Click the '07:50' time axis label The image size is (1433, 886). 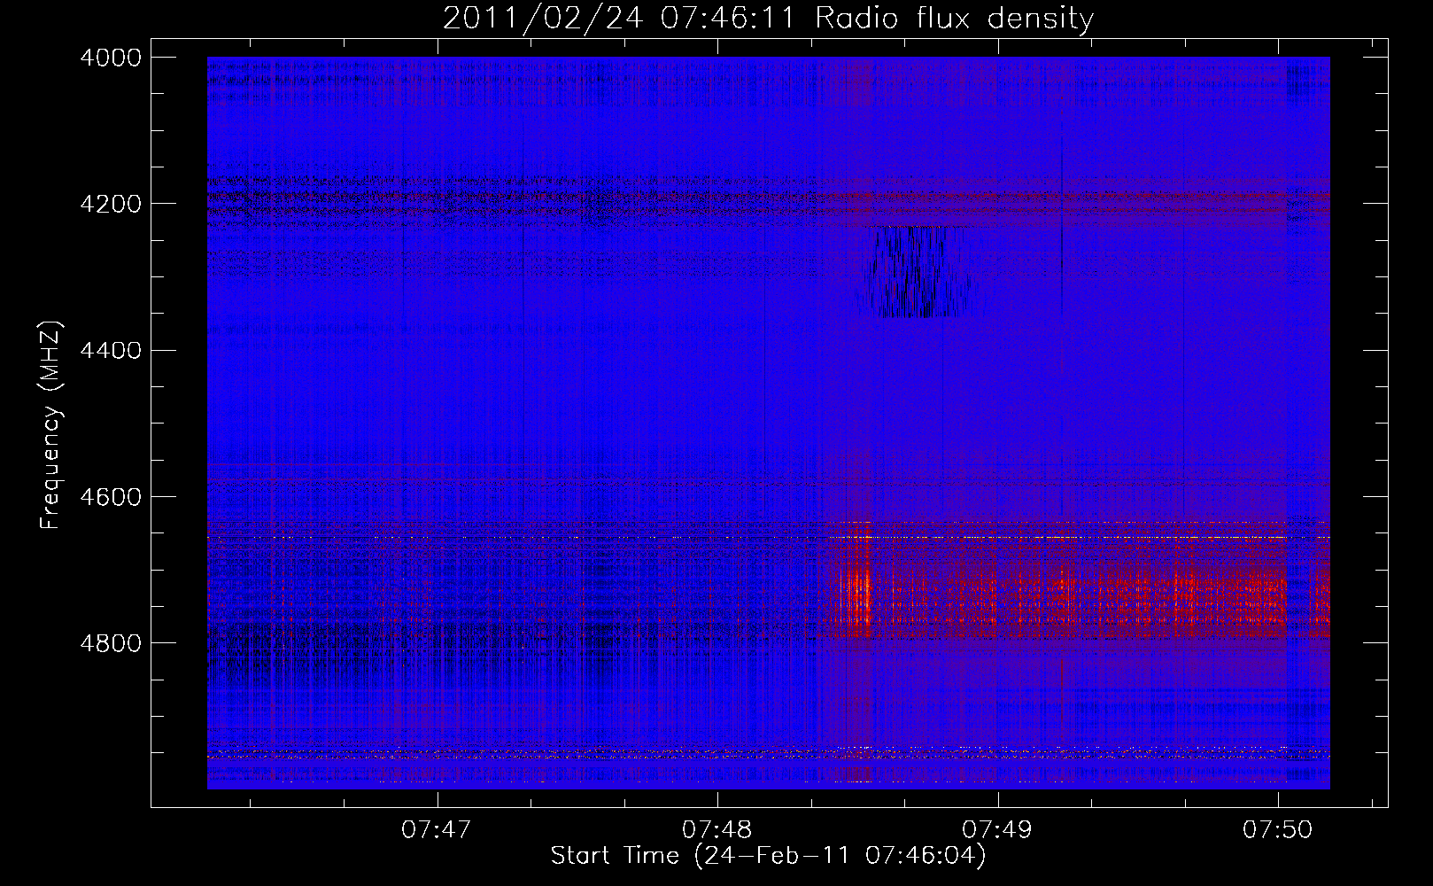(x=1277, y=830)
